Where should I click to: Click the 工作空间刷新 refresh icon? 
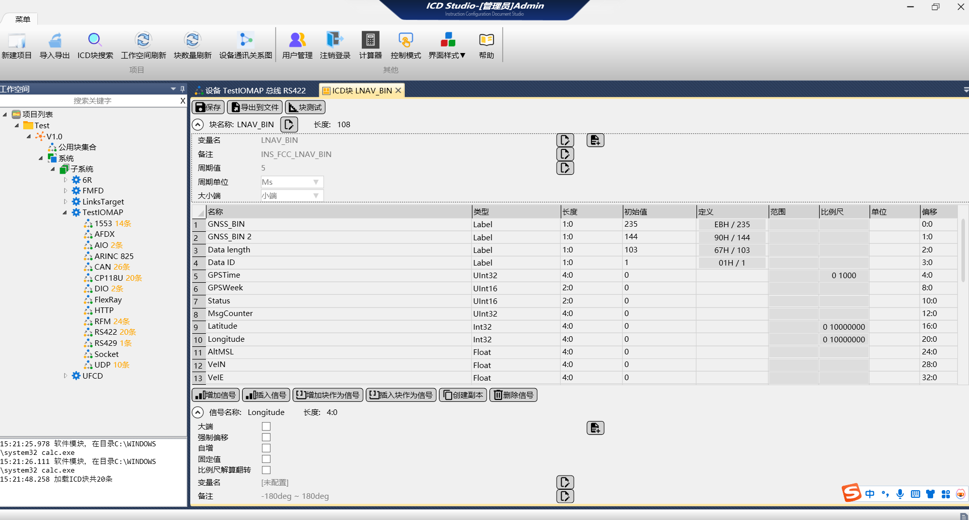(x=143, y=40)
